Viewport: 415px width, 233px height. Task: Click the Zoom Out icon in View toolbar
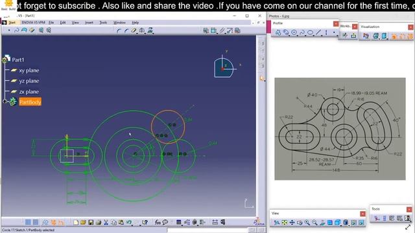(x=314, y=223)
